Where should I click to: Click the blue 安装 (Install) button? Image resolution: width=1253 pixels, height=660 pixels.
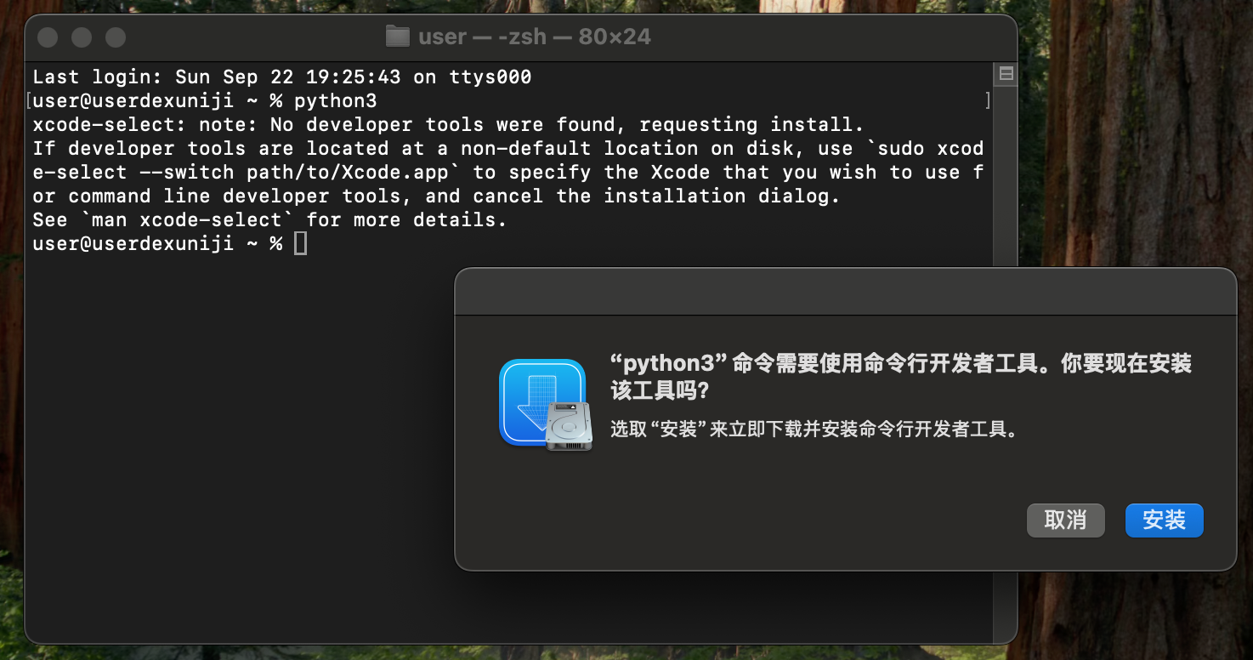coord(1164,520)
